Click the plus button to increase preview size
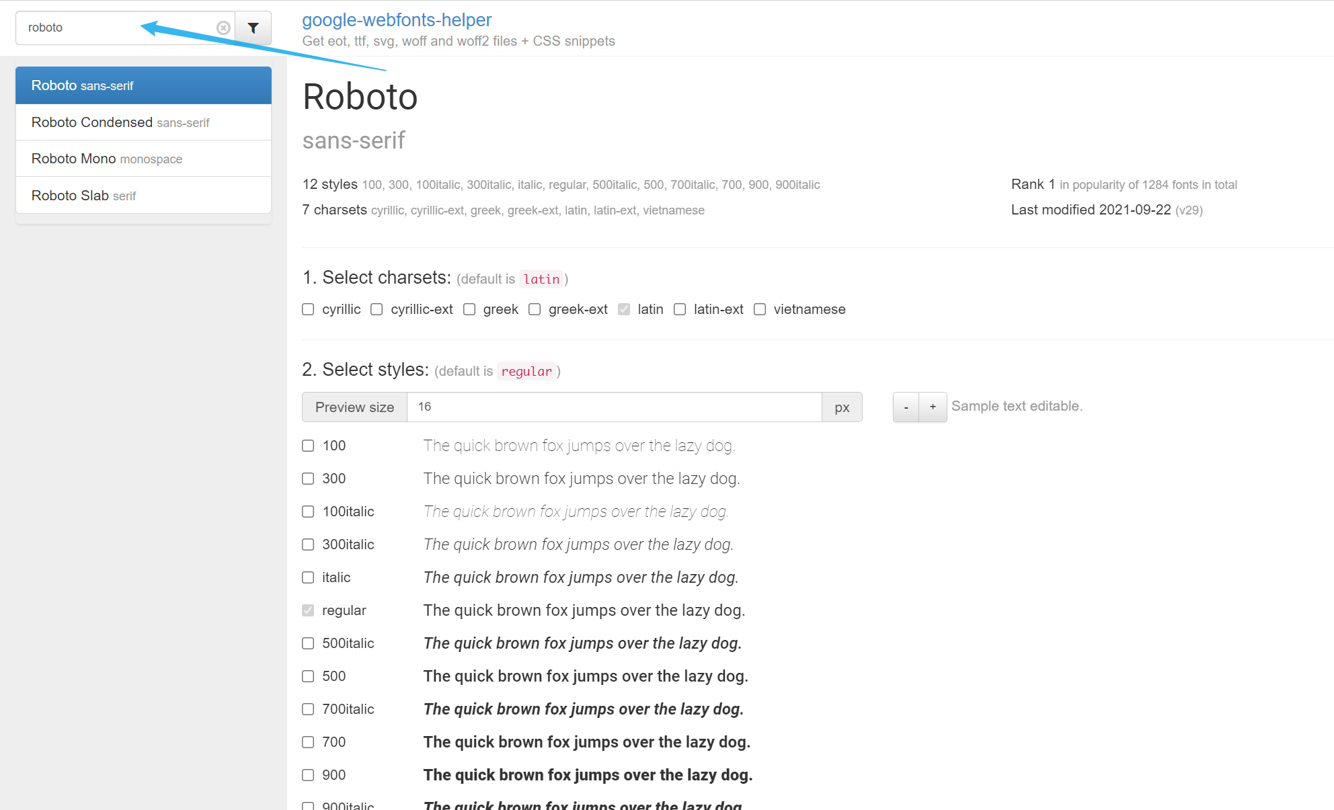Image resolution: width=1334 pixels, height=810 pixels. coord(931,407)
